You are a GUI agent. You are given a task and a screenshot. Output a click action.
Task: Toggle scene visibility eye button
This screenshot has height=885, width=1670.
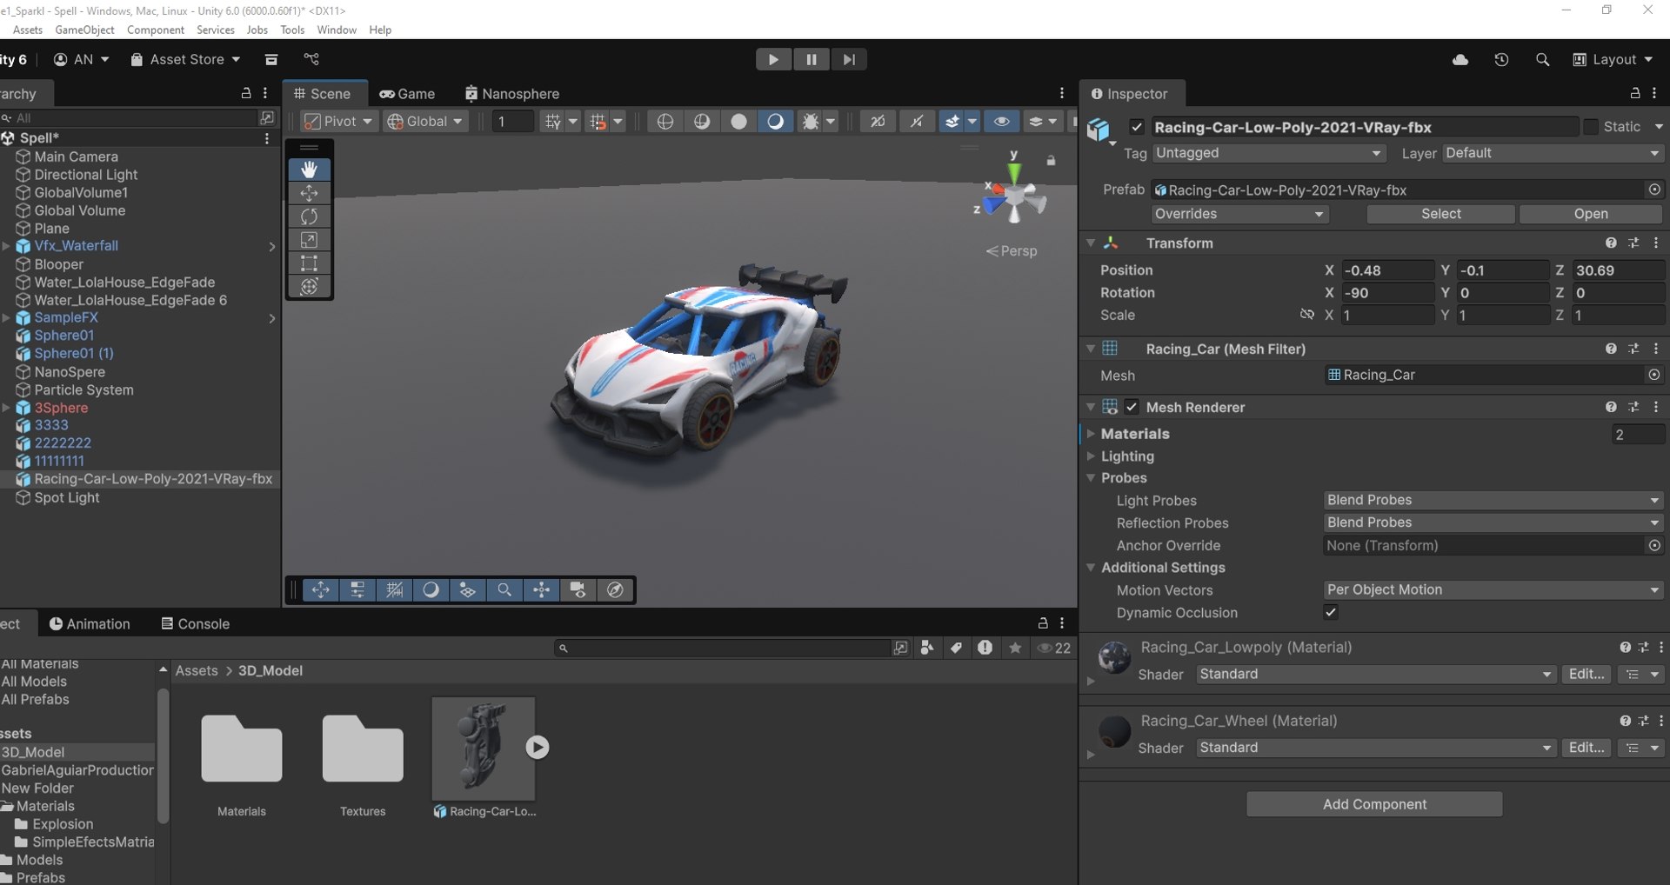(1002, 122)
